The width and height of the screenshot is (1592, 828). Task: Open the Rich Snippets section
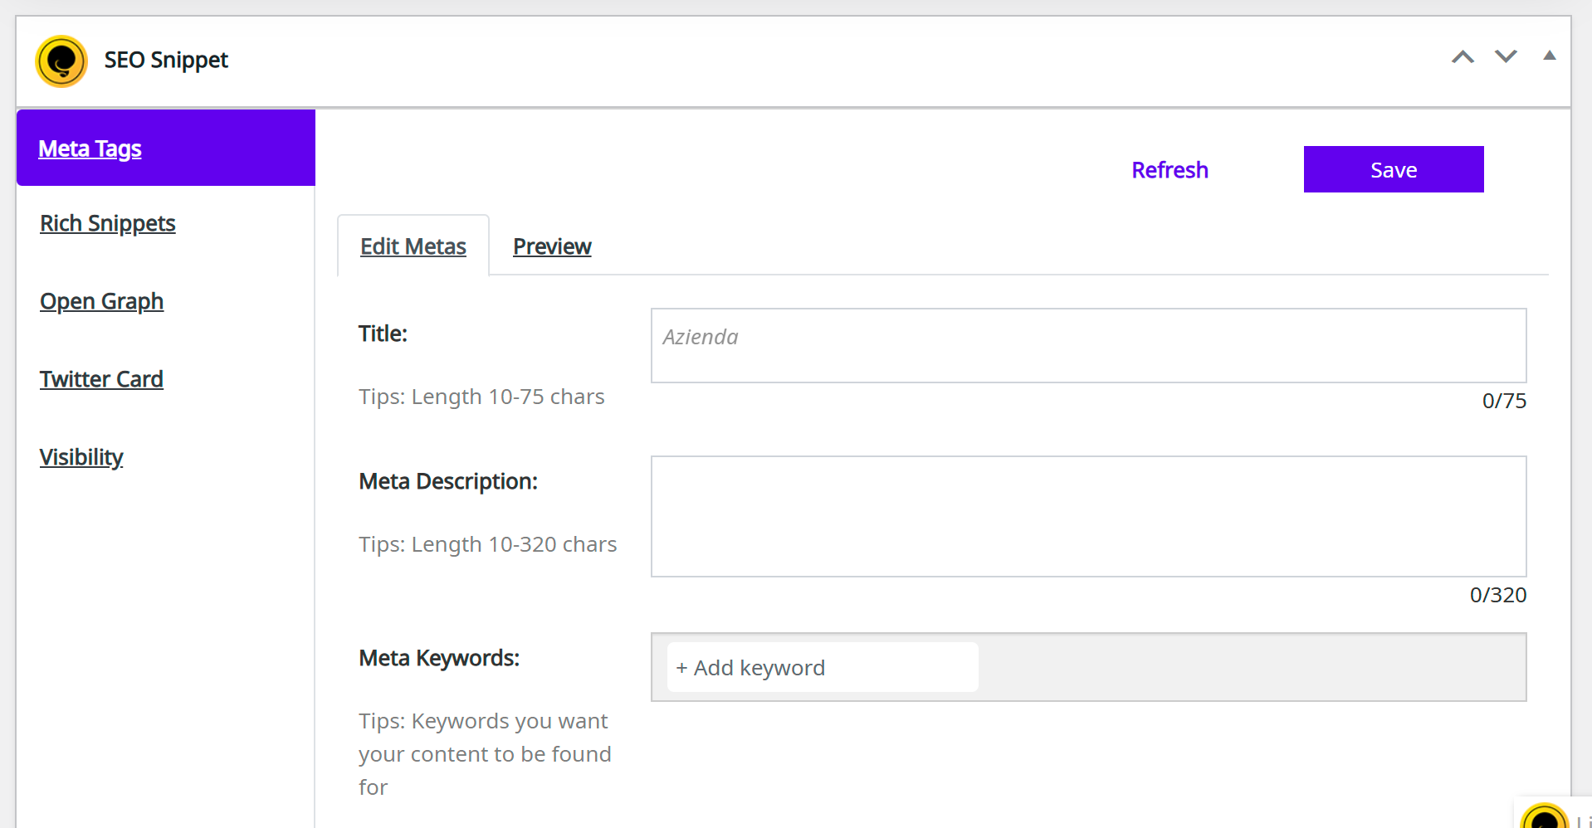click(x=108, y=223)
